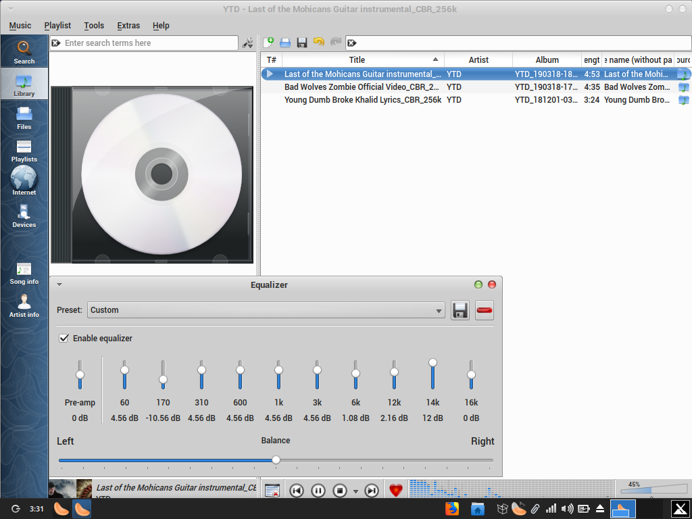
Task: Undo the last playlist change
Action: click(x=319, y=42)
